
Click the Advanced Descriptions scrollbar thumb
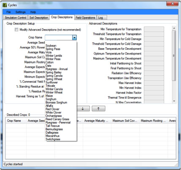(x=174, y=56)
